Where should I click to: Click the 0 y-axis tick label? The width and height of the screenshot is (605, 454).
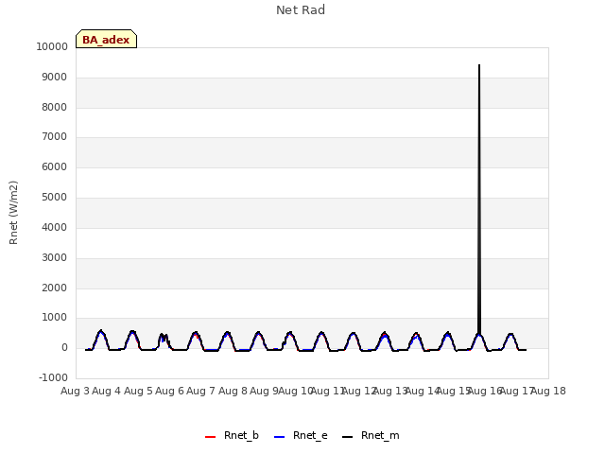pos(64,348)
